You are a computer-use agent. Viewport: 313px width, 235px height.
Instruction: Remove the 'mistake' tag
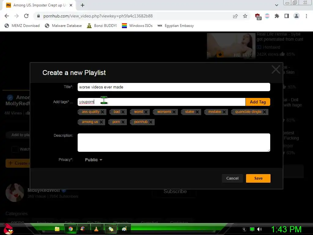coord(224,112)
